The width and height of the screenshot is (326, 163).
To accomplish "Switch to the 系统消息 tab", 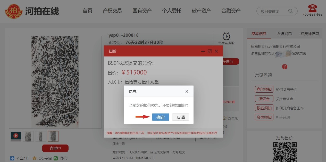I will [x=284, y=34].
